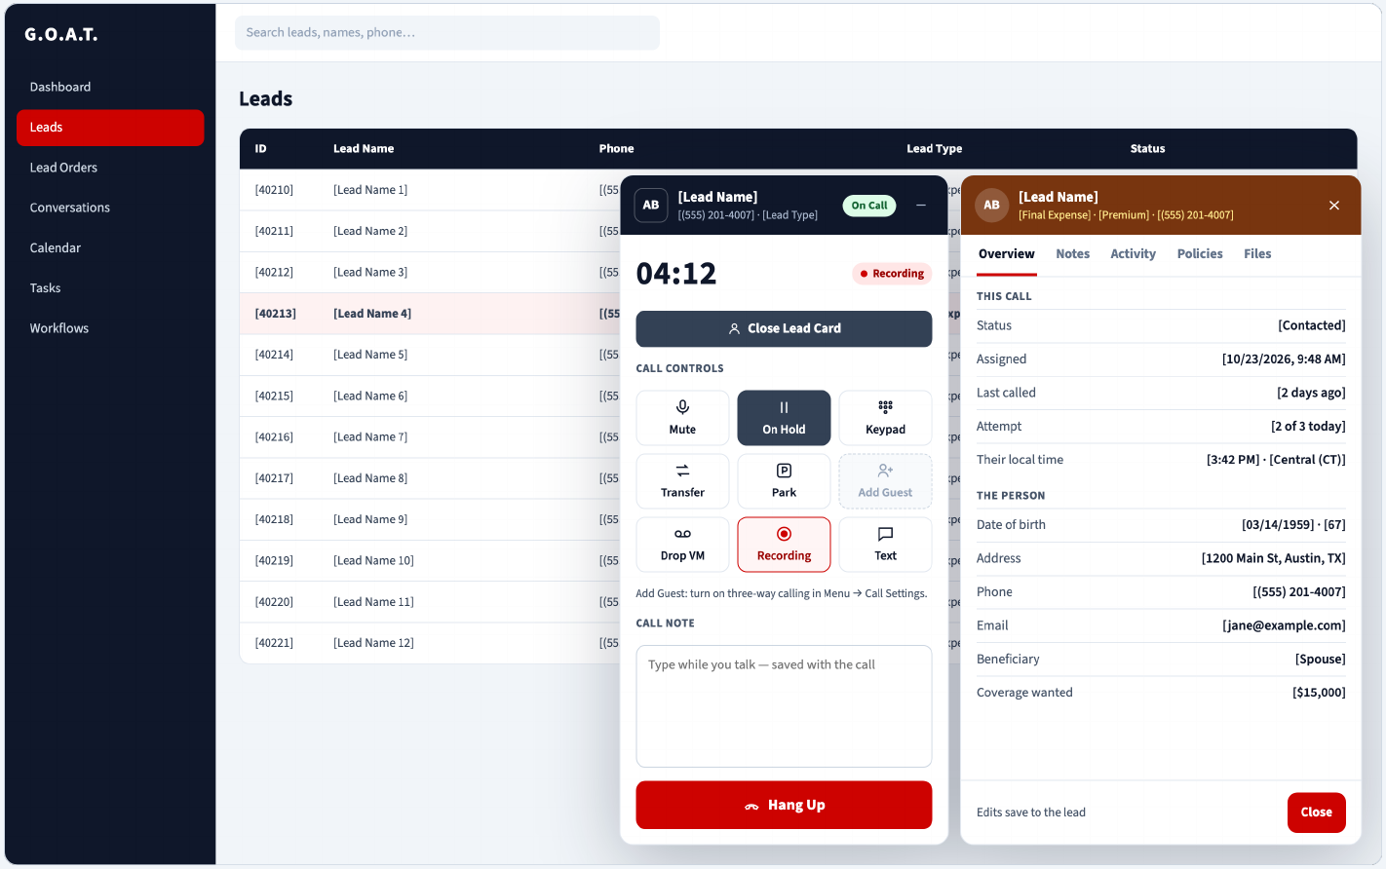Open Text message control
1386x869 pixels.
pos(885,545)
